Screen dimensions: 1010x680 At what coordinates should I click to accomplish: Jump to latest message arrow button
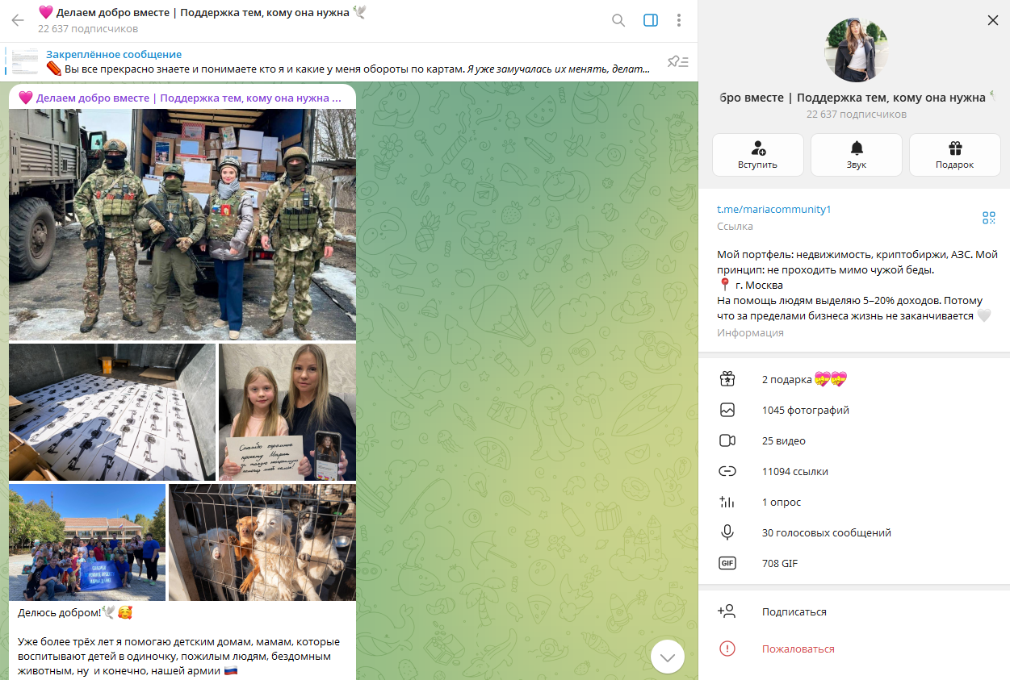[x=668, y=657]
